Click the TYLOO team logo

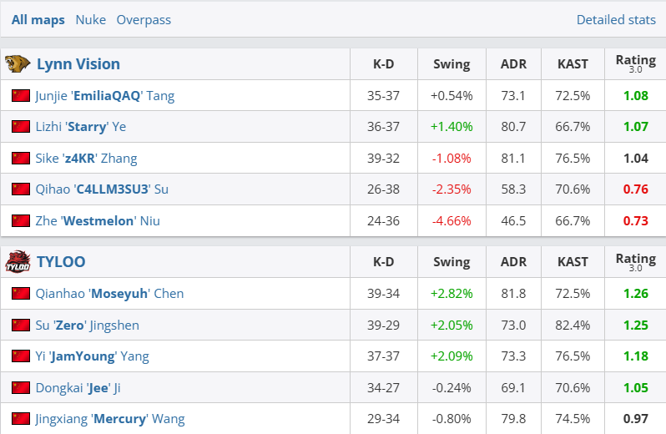18,262
